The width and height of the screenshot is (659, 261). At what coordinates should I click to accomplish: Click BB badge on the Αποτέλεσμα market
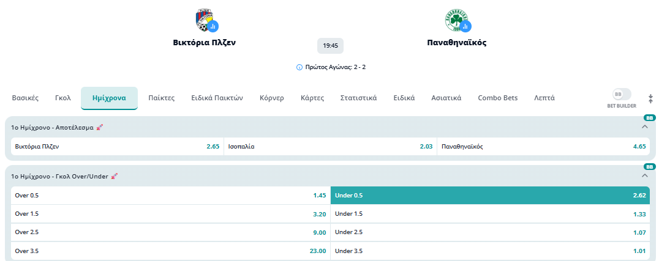click(x=649, y=117)
